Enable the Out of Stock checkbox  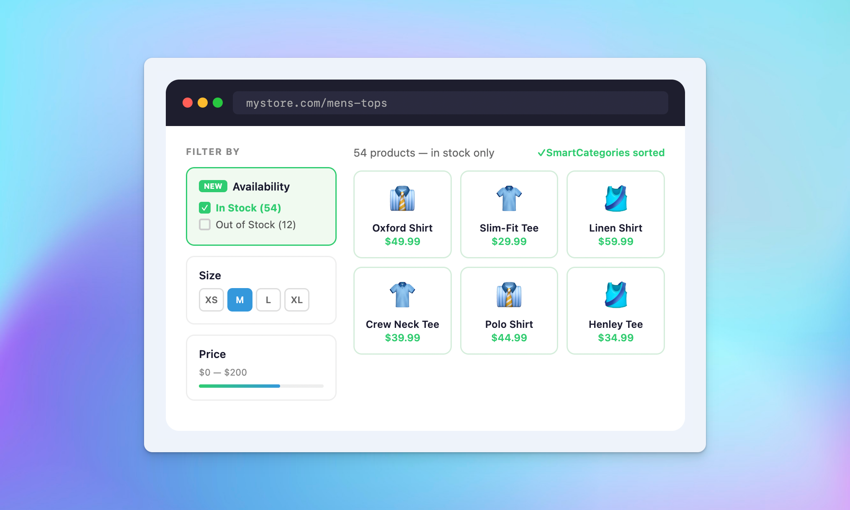205,225
